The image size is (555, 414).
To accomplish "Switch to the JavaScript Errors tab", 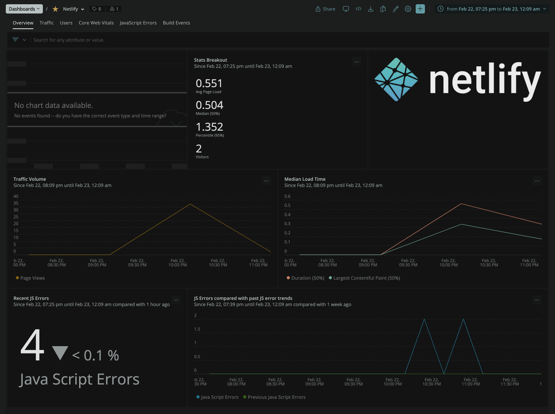I will click(x=138, y=23).
